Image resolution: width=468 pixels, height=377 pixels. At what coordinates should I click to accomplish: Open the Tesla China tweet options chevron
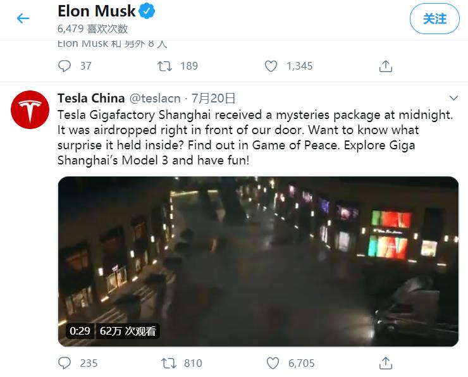(453, 98)
